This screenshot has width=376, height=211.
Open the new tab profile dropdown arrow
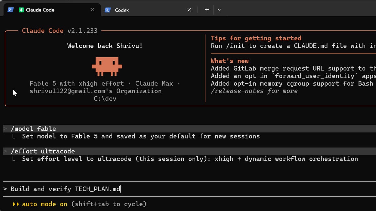(219, 10)
